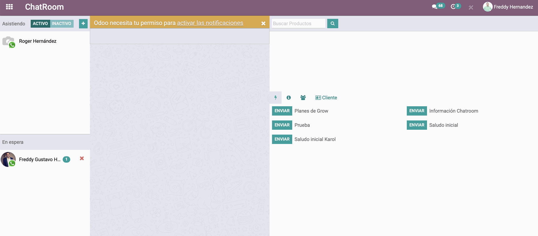This screenshot has height=236, width=538.
Task: Remove Freddy Gustavo from waiting list
Action: [82, 159]
